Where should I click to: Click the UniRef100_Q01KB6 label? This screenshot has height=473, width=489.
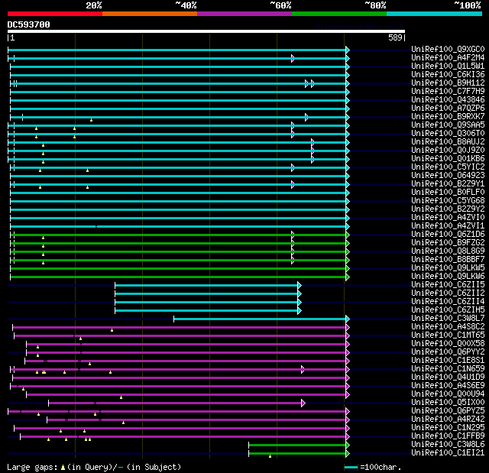tap(448, 159)
